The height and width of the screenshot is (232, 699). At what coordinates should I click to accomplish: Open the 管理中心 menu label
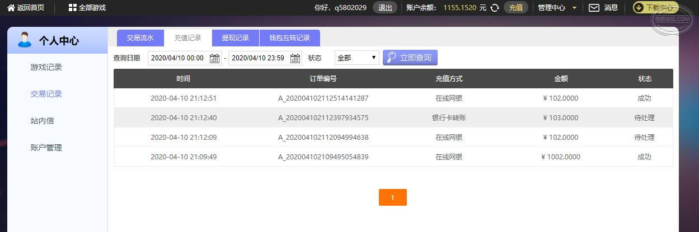click(x=552, y=8)
